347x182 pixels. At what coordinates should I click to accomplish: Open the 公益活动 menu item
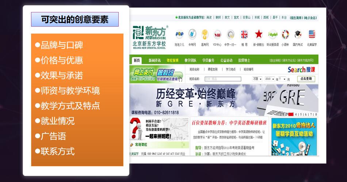coord(226,60)
